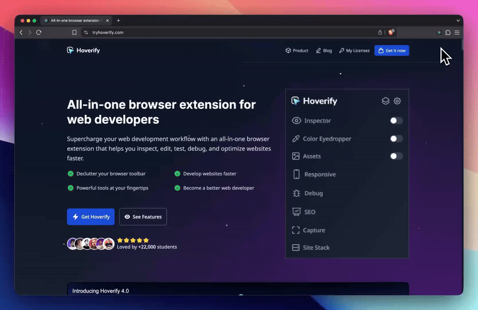
Task: Click 'Declutter your browser toolbar' text
Action: pyautogui.click(x=111, y=174)
